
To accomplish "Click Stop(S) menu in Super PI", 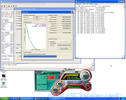I will pos(96,4).
